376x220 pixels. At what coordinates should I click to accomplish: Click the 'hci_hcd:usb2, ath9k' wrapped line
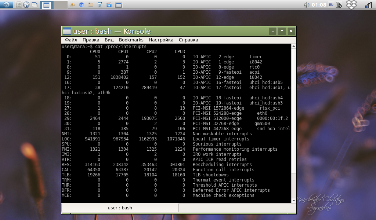86,93
